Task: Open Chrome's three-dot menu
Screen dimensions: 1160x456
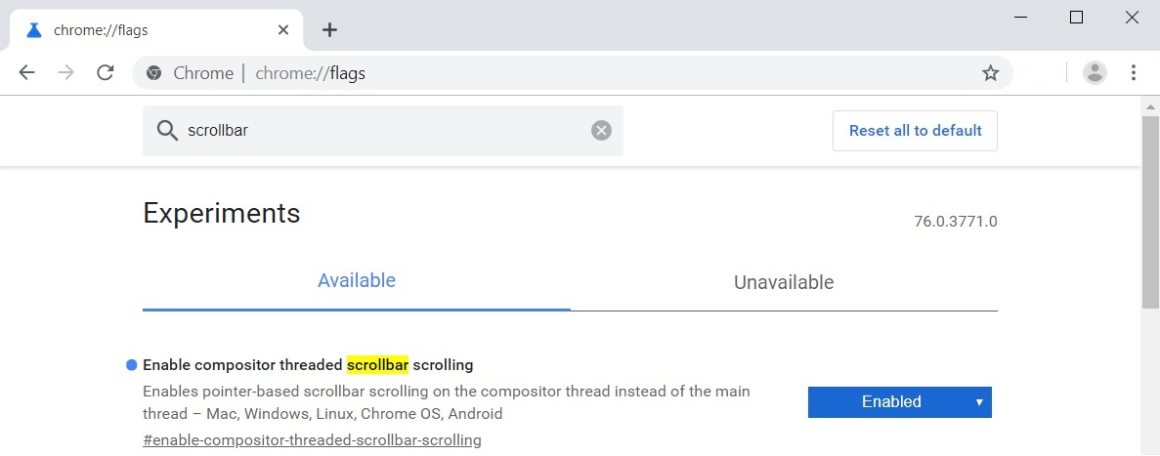Action: coord(1134,73)
